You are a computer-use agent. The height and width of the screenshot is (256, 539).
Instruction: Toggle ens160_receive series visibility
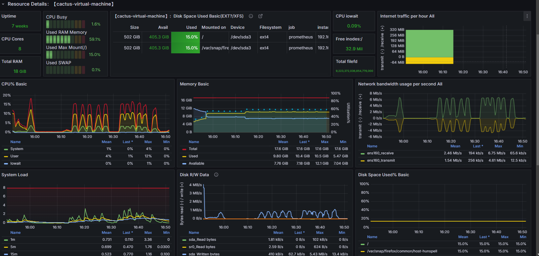click(380, 153)
